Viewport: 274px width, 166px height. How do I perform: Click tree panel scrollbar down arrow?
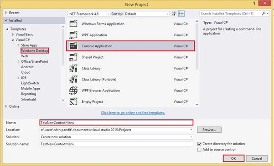pyautogui.click(x=63, y=100)
